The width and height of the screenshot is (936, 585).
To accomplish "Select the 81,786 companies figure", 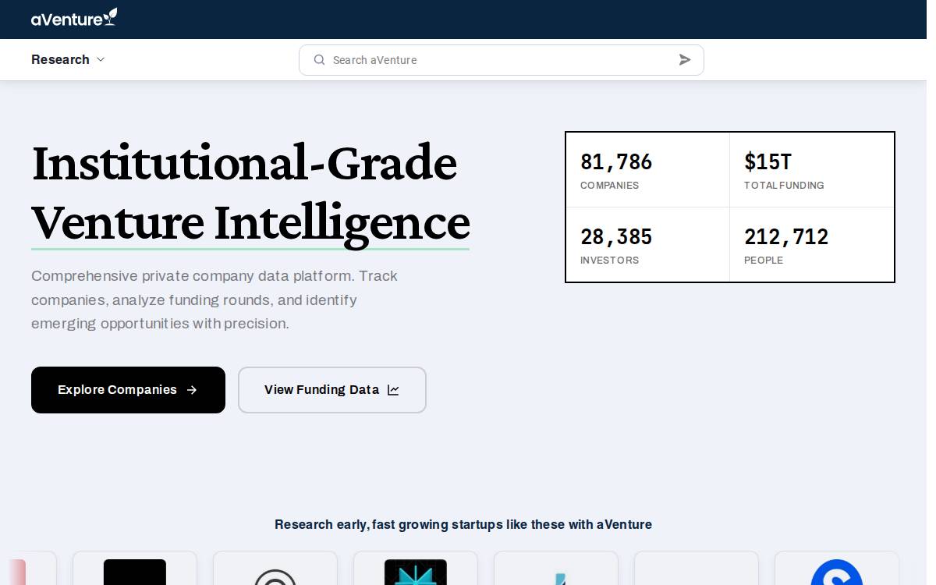I will coord(616,161).
